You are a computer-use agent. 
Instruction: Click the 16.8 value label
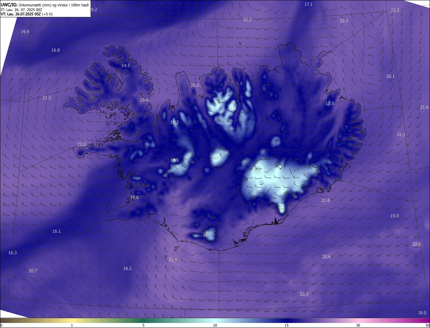pyautogui.click(x=55, y=50)
